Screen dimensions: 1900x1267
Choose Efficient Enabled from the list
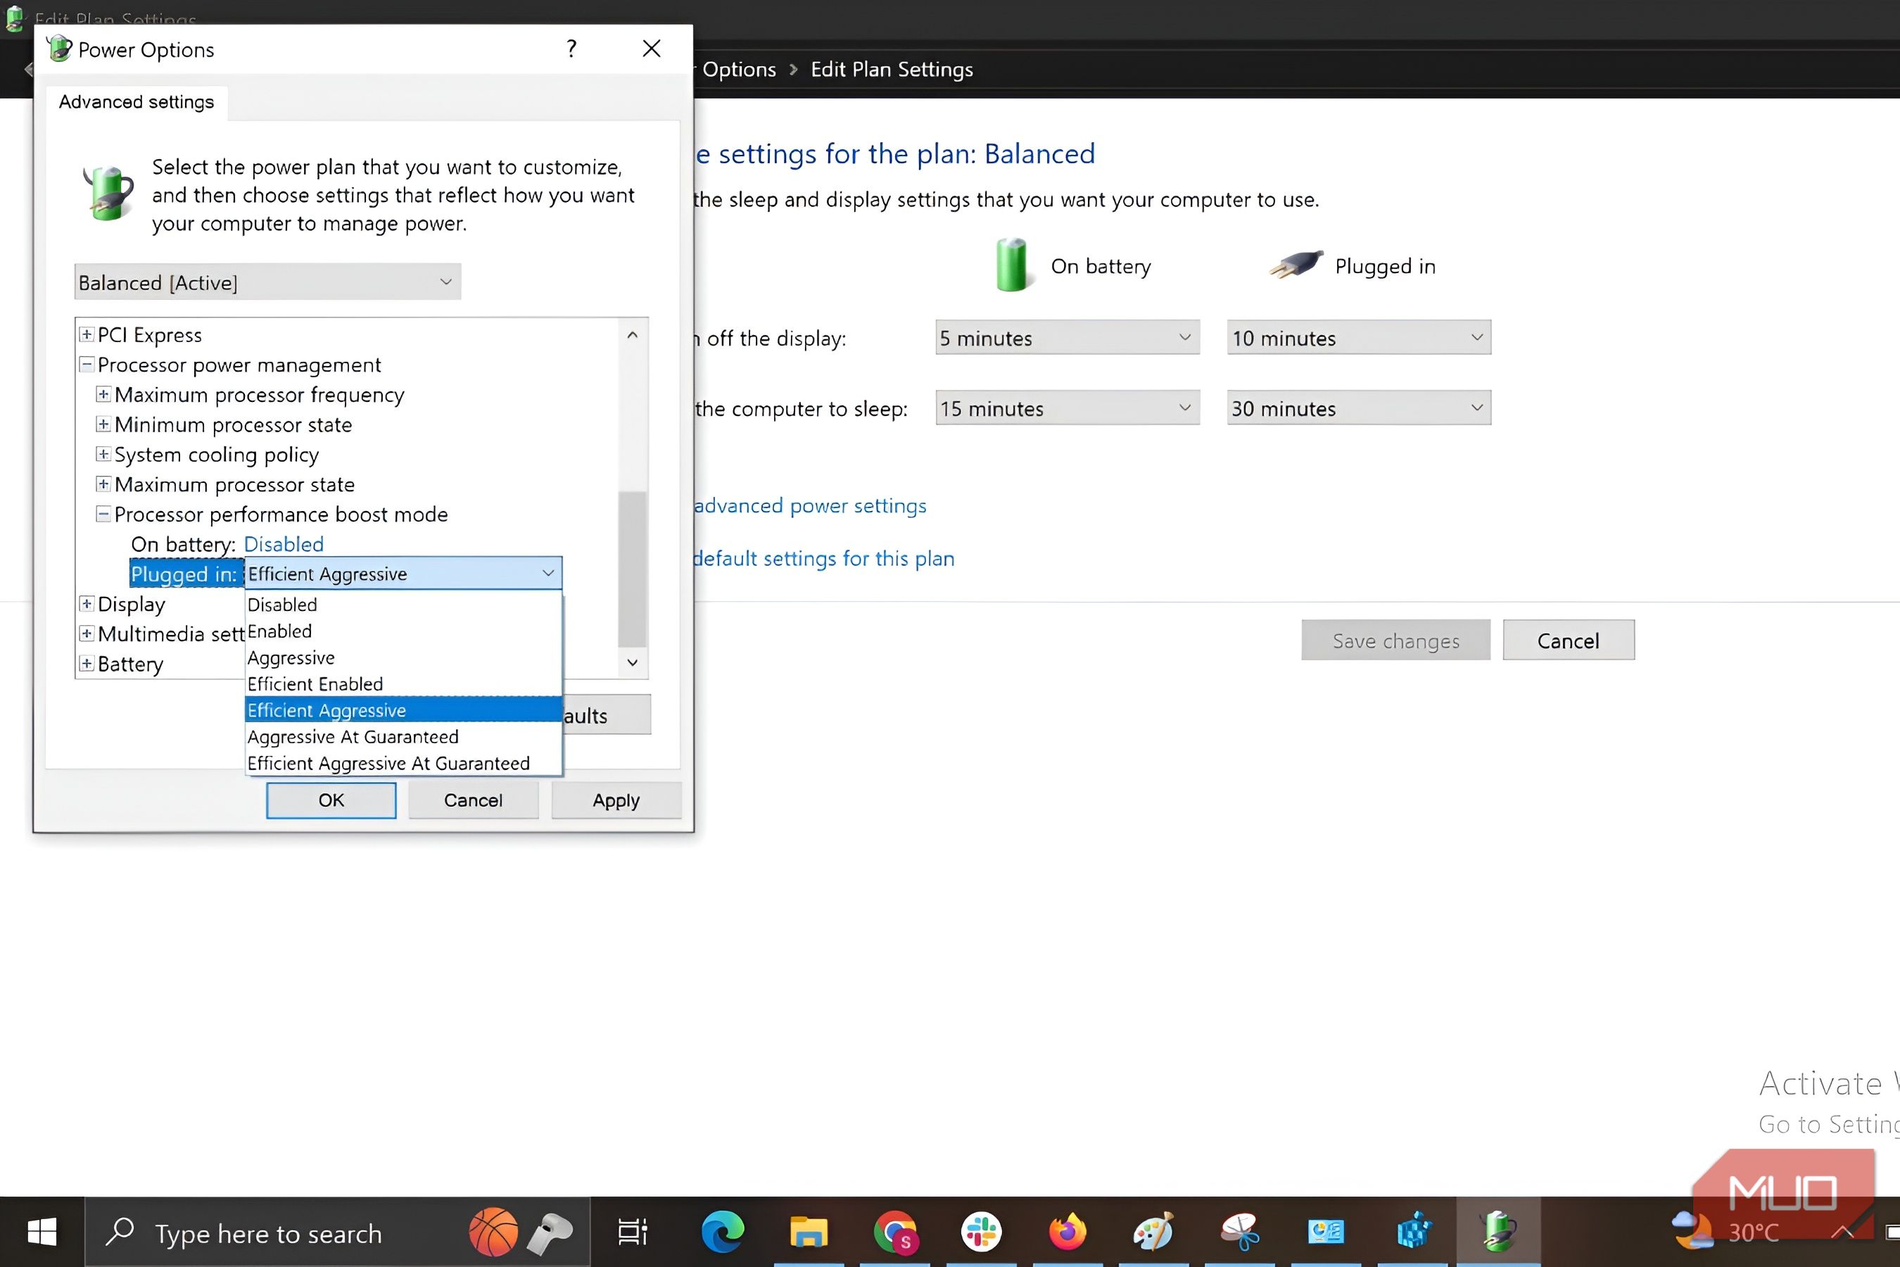point(403,683)
